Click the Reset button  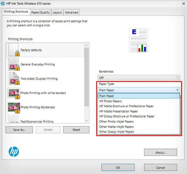click(x=76, y=130)
